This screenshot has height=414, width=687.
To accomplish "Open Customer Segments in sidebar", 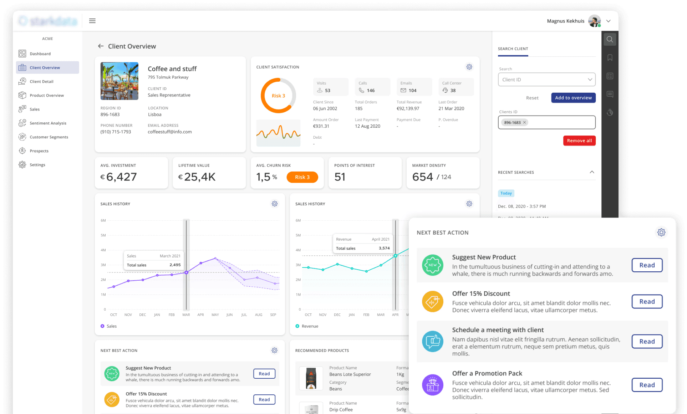I will [x=49, y=137].
